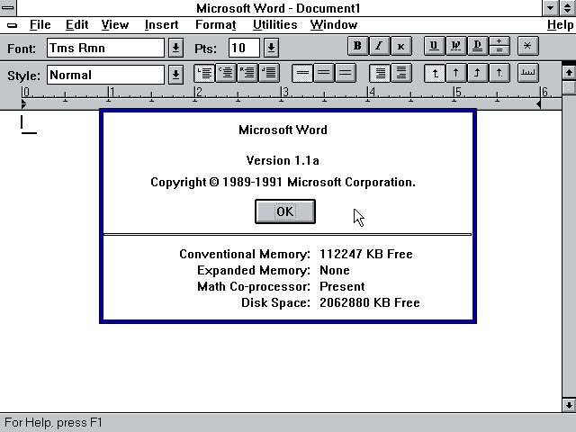Viewport: 576px width, 432px height.
Task: Click the small caps K button
Action: (x=400, y=47)
